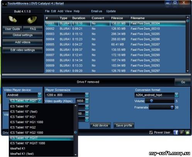Viewport: 192px width, 157px height.
Task: Open the File menu
Action: pyautogui.click(x=47, y=11)
